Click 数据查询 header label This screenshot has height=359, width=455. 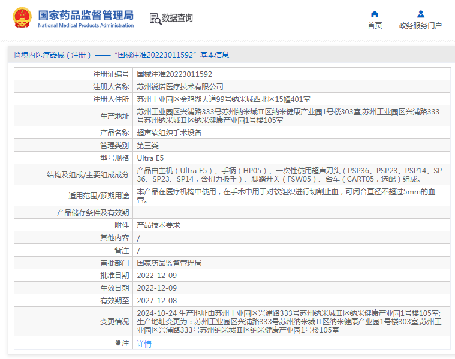tap(177, 18)
